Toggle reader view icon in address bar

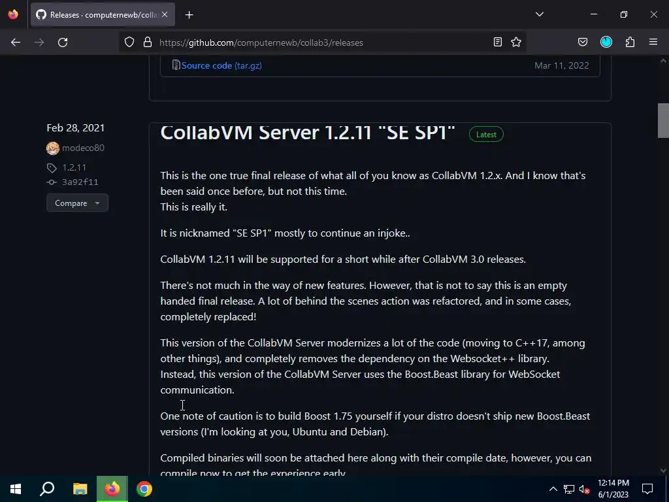tap(497, 42)
